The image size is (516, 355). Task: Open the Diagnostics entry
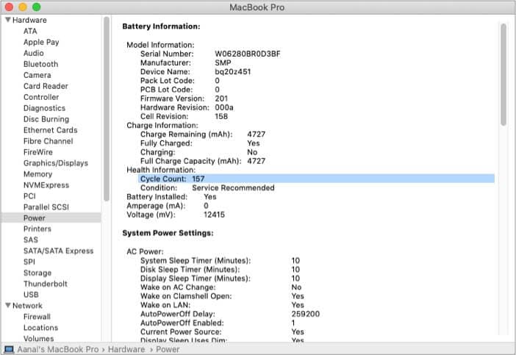pos(44,108)
